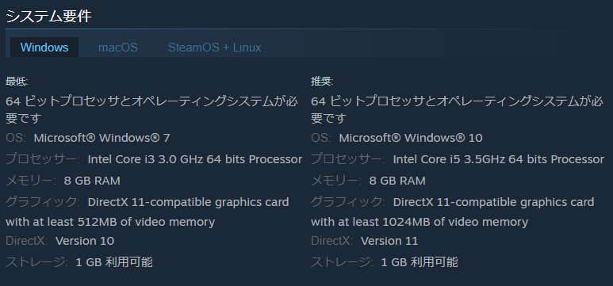The image size is (613, 286).
Task: Click the 64-bit note under 最低
Action: (x=151, y=110)
